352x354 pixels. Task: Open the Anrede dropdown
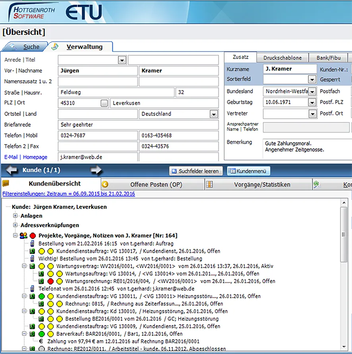(122, 60)
